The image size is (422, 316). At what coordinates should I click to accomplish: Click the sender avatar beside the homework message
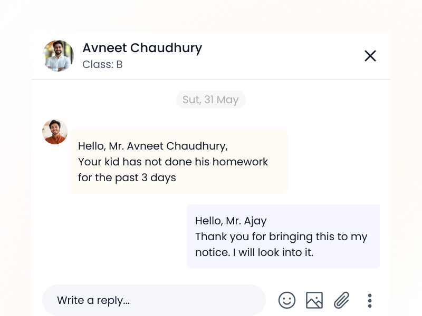[x=55, y=132]
